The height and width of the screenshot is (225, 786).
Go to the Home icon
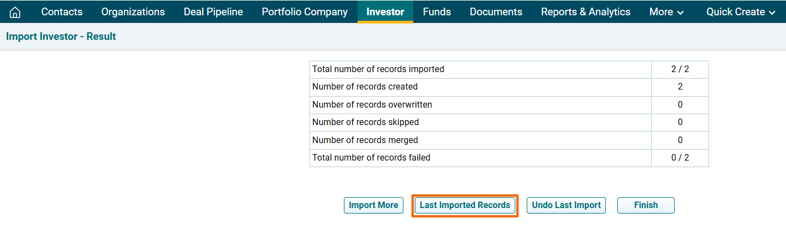[15, 12]
